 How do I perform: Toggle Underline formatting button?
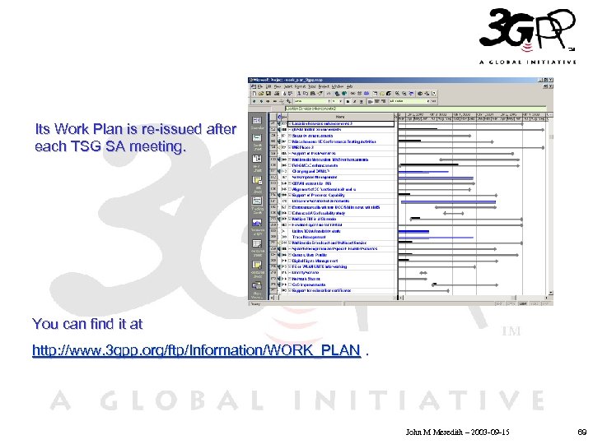tap(362, 101)
